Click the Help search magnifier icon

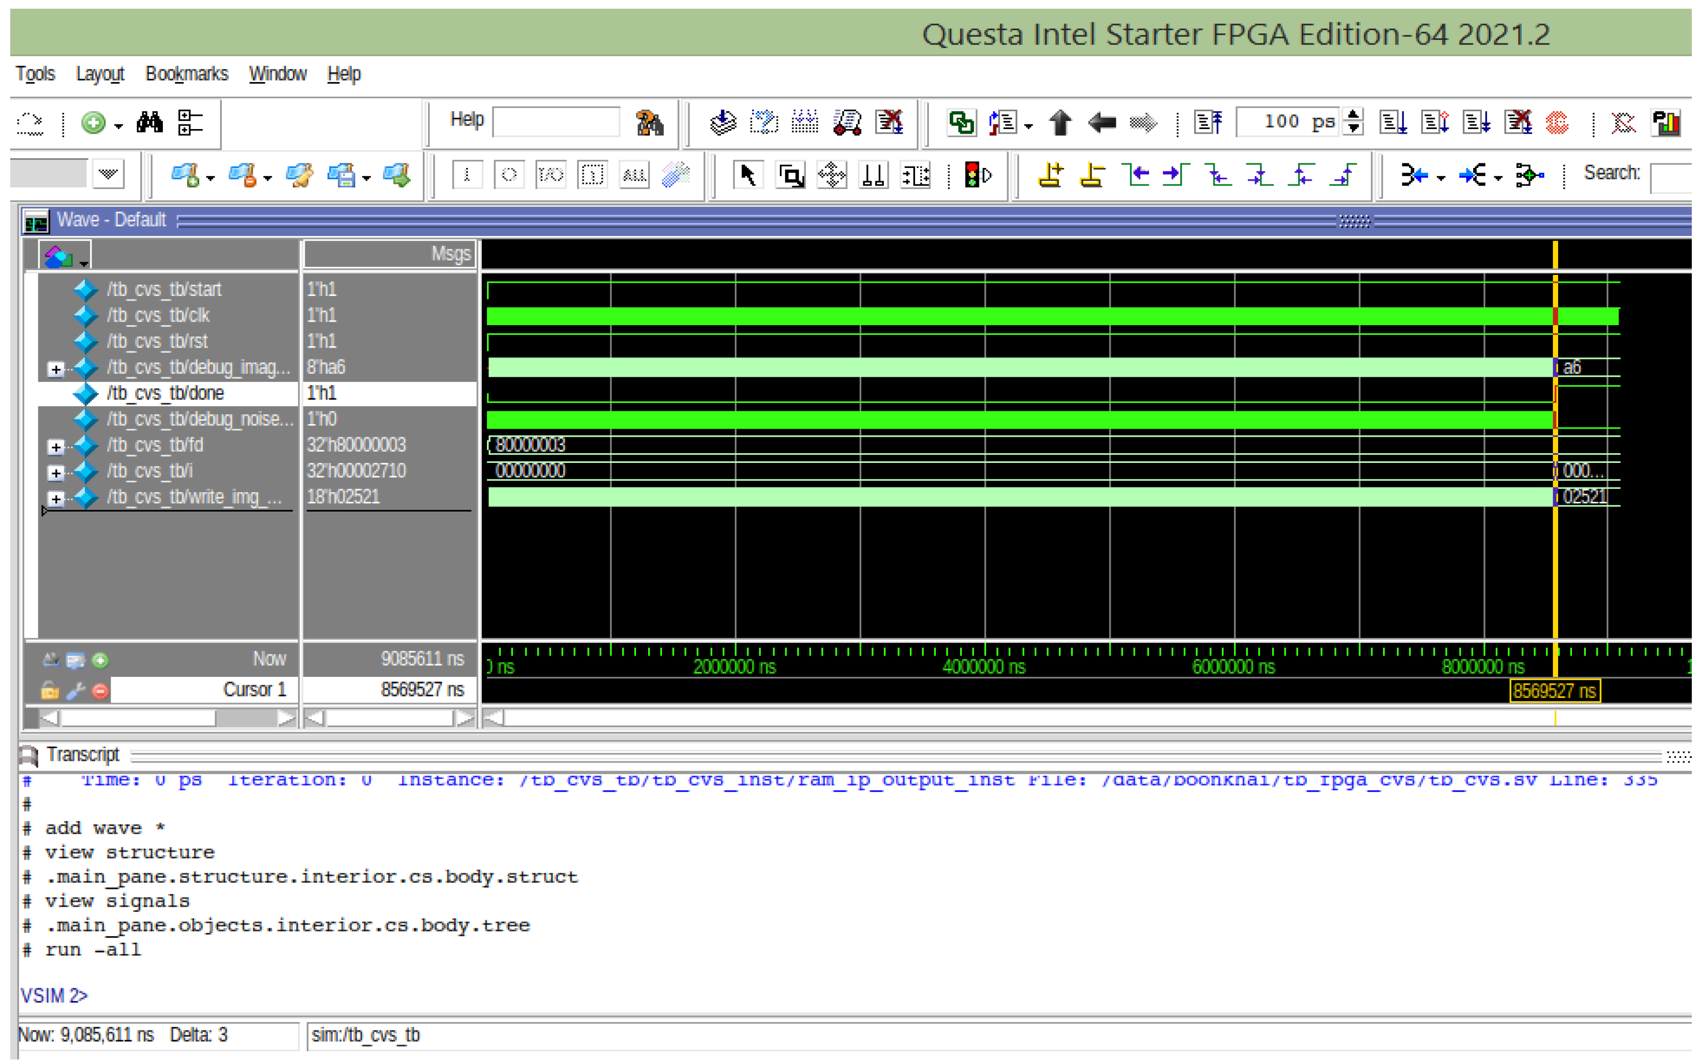649,123
